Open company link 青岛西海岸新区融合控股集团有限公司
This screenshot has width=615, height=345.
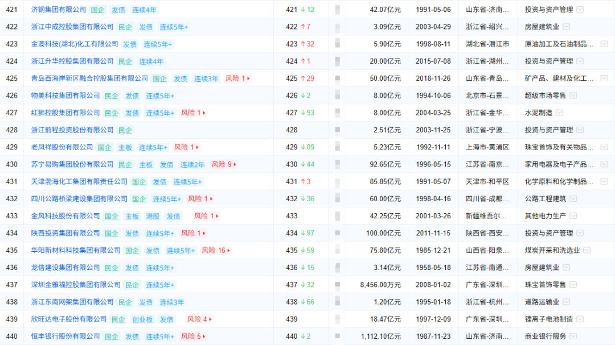pos(89,78)
